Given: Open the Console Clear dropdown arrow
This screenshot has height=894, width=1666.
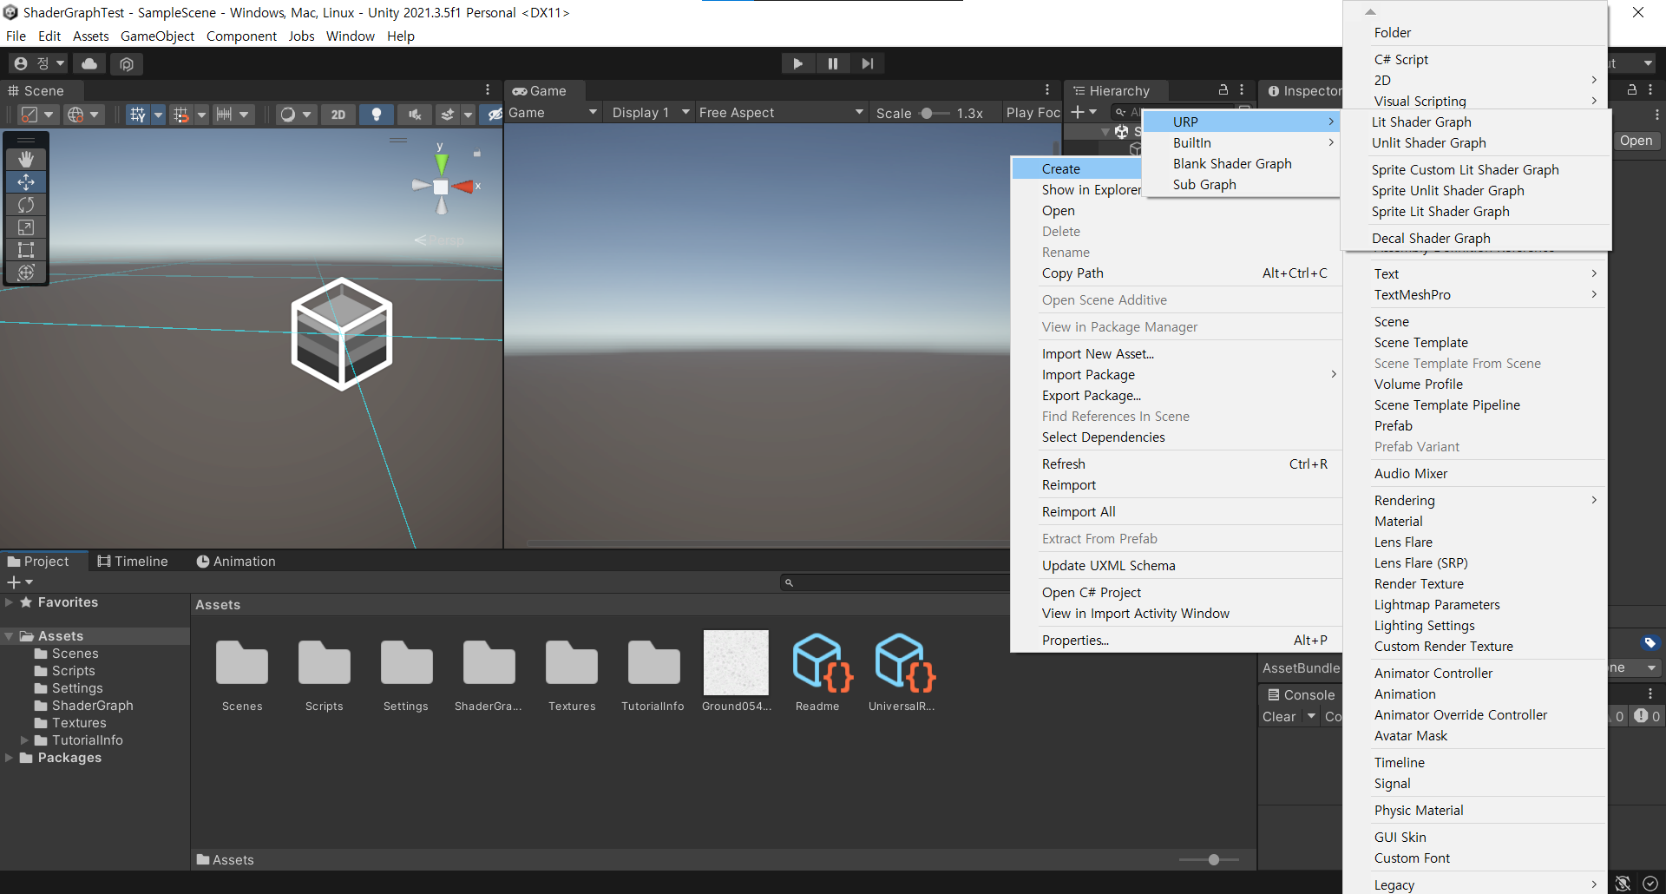Looking at the screenshot, I should tap(1311, 716).
